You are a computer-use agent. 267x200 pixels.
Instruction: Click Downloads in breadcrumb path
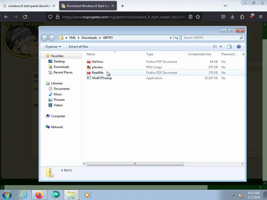pos(89,38)
